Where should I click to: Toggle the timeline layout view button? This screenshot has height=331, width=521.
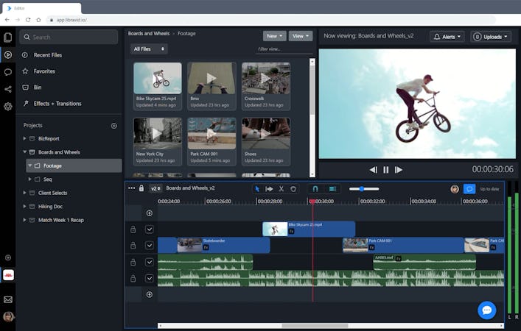tap(332, 189)
